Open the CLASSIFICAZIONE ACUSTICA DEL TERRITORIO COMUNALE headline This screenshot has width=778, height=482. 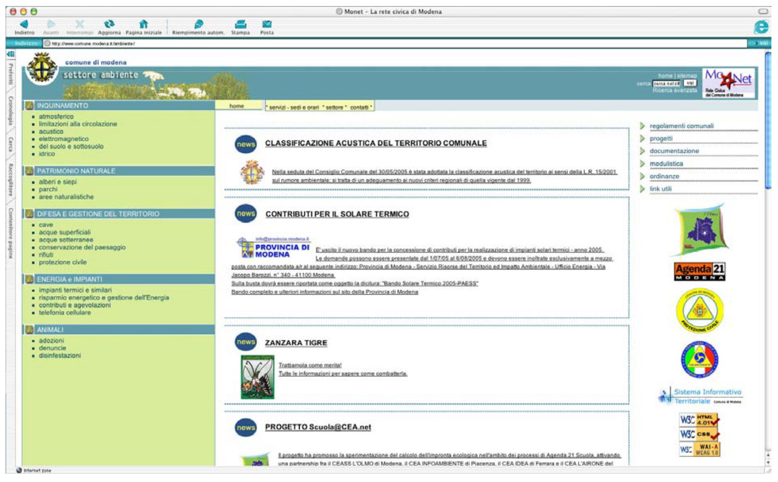click(376, 144)
